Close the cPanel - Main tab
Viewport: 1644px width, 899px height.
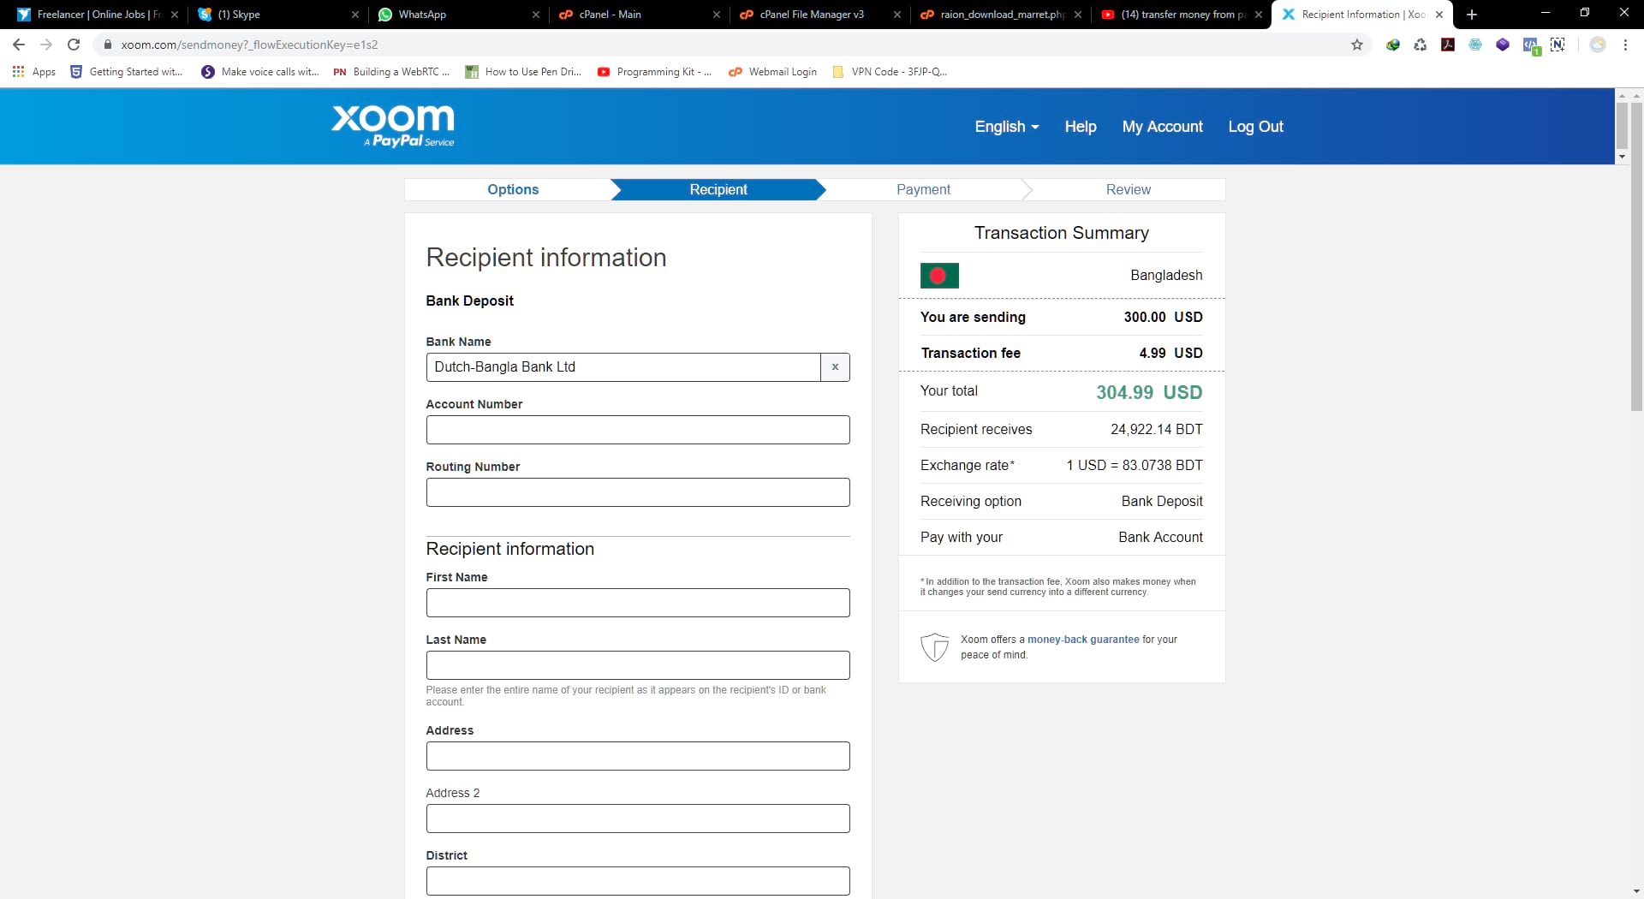[x=717, y=15]
